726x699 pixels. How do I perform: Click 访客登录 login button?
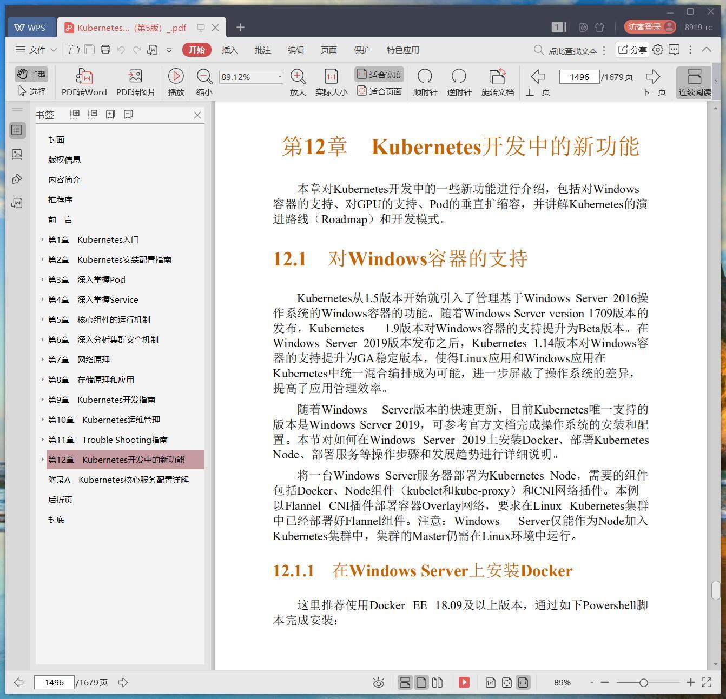pyautogui.click(x=650, y=27)
